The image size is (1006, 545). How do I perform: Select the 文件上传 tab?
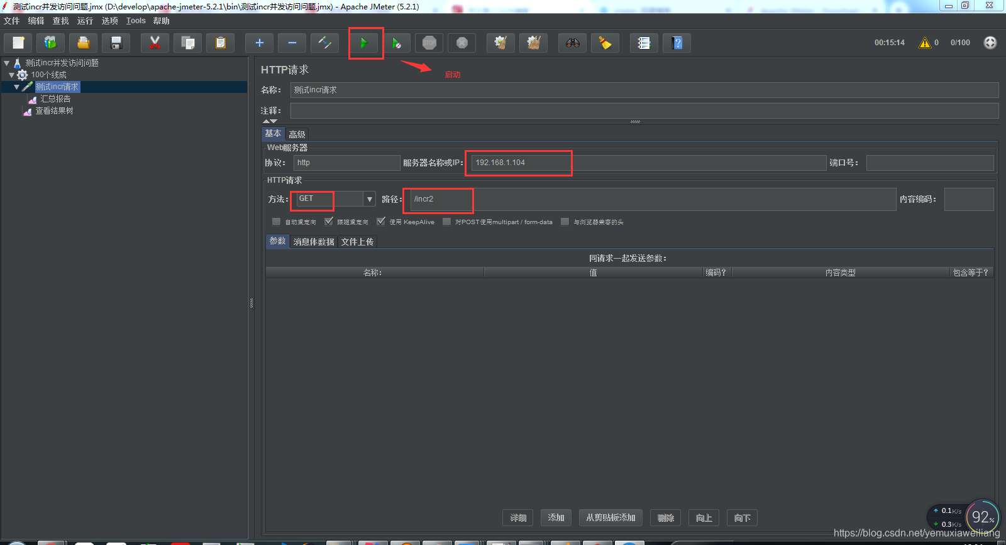pyautogui.click(x=357, y=242)
